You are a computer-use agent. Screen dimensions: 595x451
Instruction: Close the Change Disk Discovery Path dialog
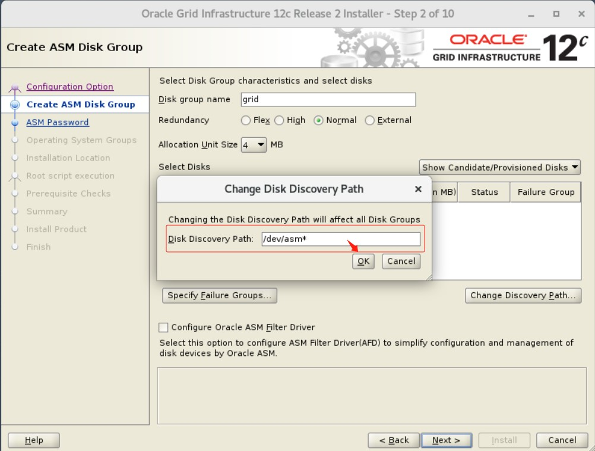[418, 189]
